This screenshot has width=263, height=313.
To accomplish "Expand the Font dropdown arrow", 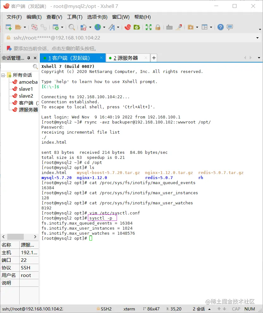I will click(x=118, y=27).
